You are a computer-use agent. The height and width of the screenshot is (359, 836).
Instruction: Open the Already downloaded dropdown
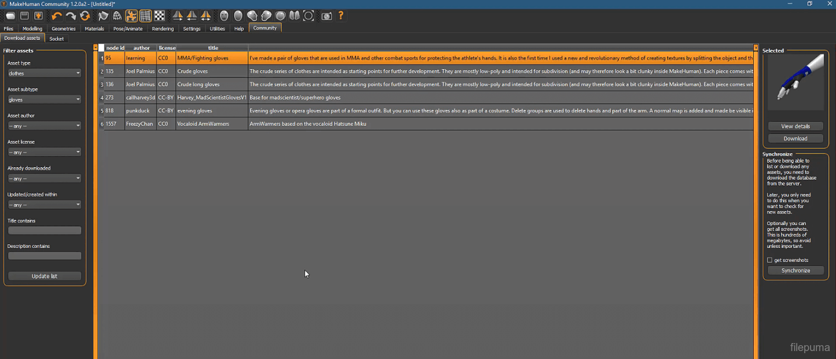tap(44, 178)
